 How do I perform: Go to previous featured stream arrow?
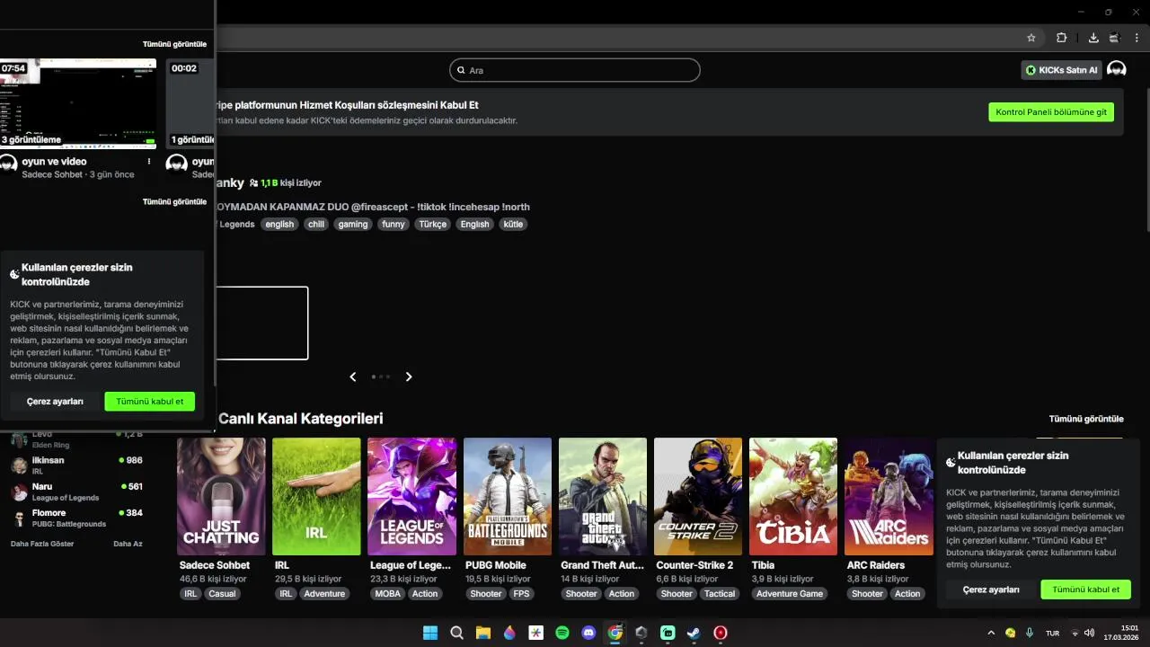pyautogui.click(x=353, y=377)
